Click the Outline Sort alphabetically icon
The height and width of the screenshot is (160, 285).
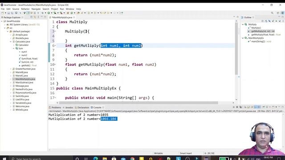pyautogui.click(x=266, y=21)
